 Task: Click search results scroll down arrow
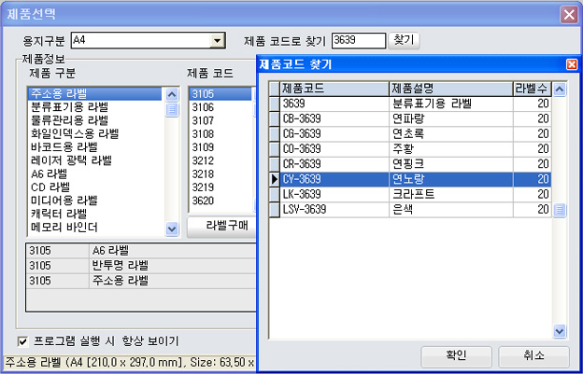tap(560, 330)
